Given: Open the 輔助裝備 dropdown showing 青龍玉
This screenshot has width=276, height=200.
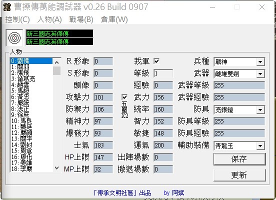Looking at the screenshot, I should [x=239, y=146].
